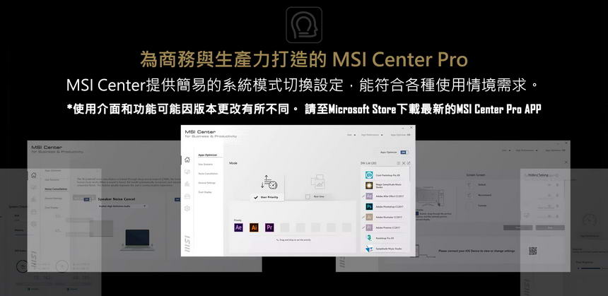Open bar chart icon in front window sidebar
Viewport: 608px width, 296px height.
tap(187, 184)
